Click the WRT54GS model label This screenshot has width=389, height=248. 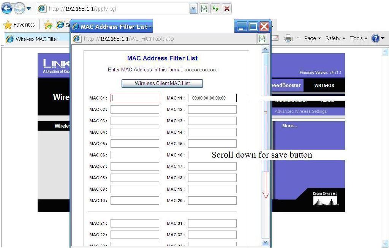[324, 85]
